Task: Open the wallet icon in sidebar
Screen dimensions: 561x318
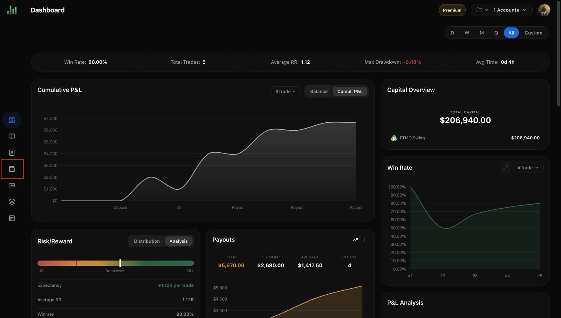Action: tap(12, 169)
